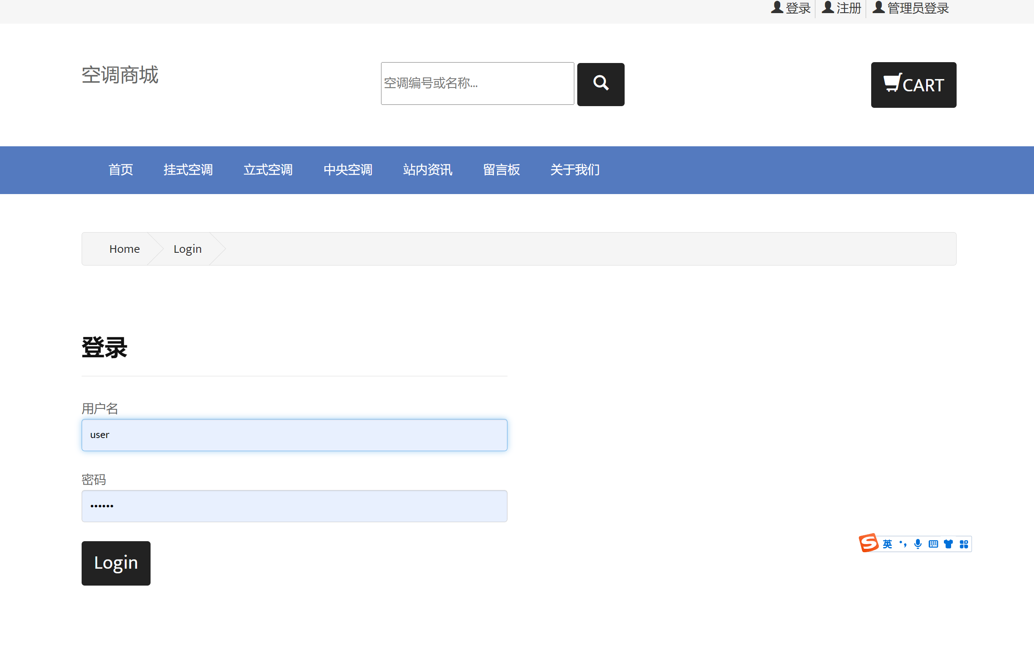Viewport: 1034px width, 660px height.
Task: Toggle punctuation mode in the Sogou bar
Action: [x=903, y=544]
